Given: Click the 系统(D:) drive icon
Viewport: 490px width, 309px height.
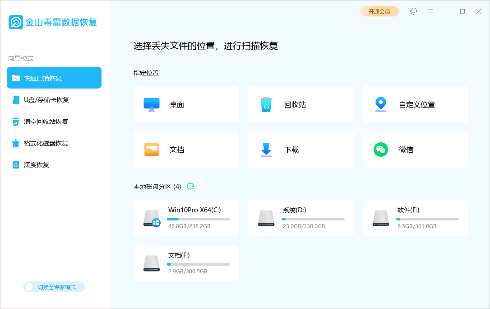Looking at the screenshot, I should pyautogui.click(x=266, y=218).
